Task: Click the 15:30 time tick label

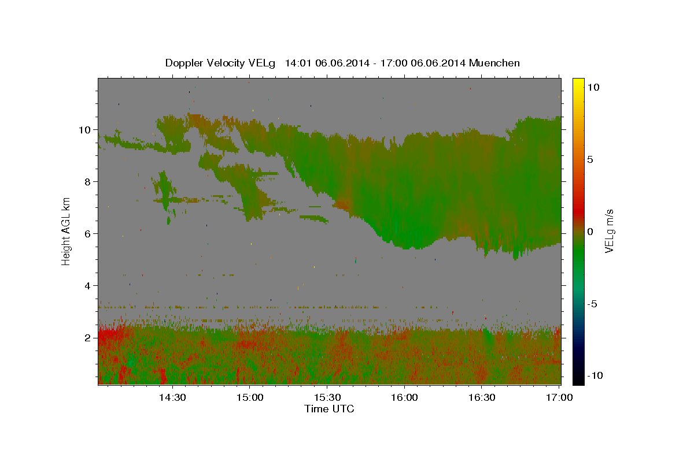Action: 327,397
